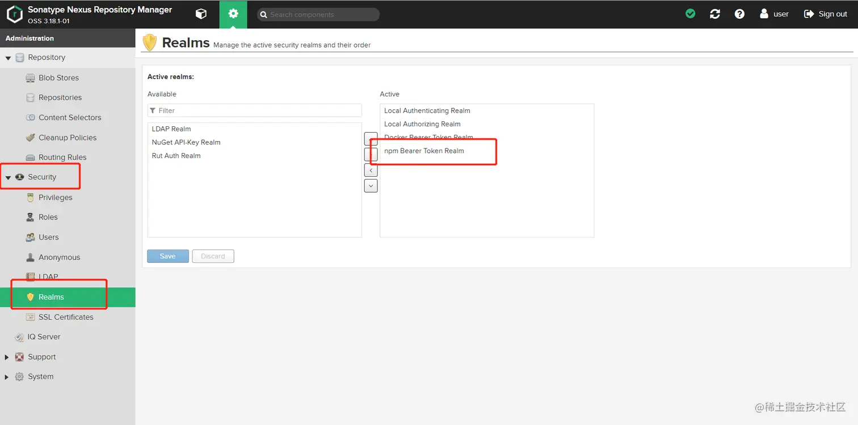Screen dimensions: 858x425
Task: Collapse the Repository tree node
Action: 8,58
